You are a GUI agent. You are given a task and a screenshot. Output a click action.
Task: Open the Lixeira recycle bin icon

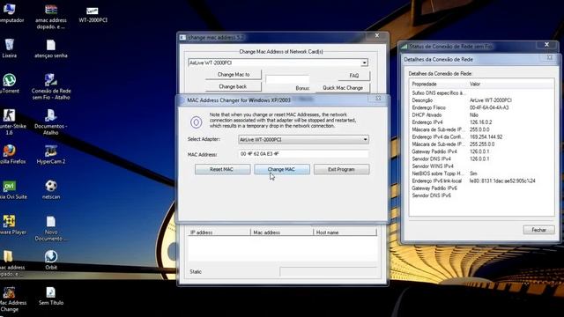[10, 48]
